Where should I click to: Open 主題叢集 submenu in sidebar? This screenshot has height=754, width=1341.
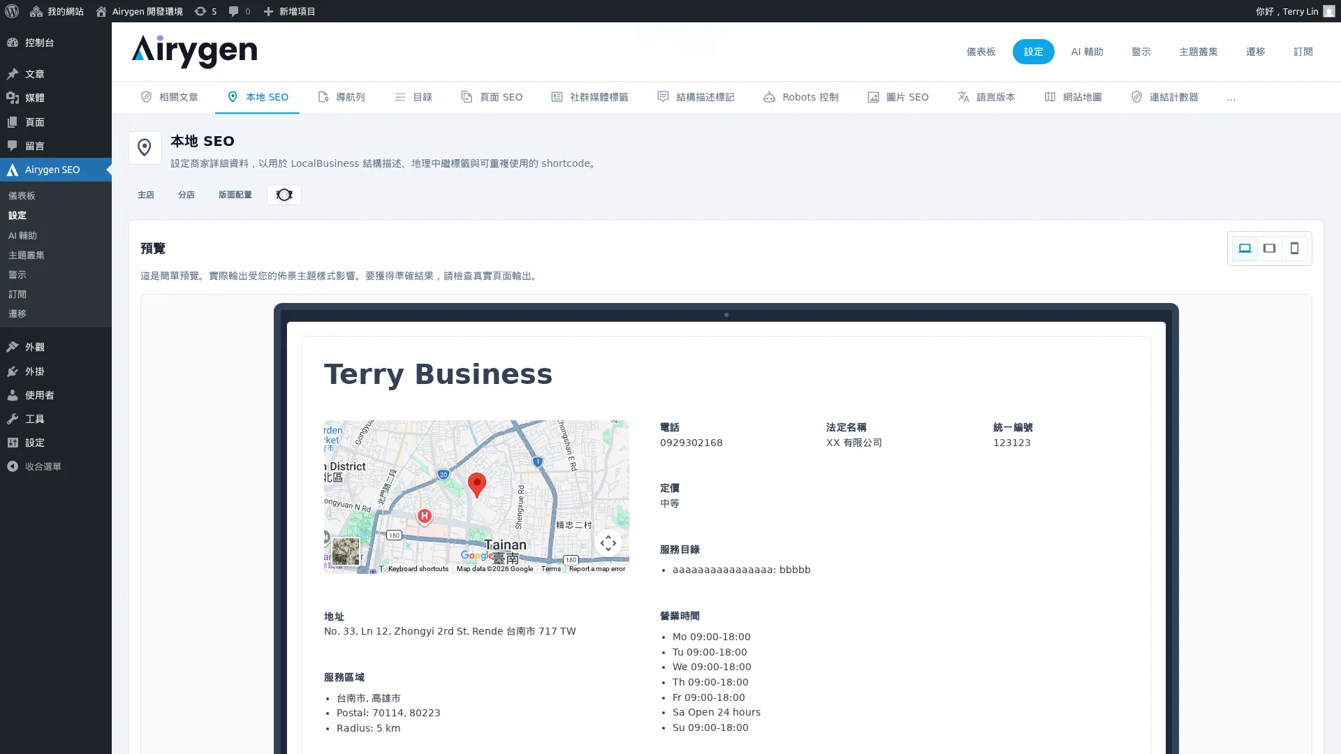pyautogui.click(x=56, y=256)
